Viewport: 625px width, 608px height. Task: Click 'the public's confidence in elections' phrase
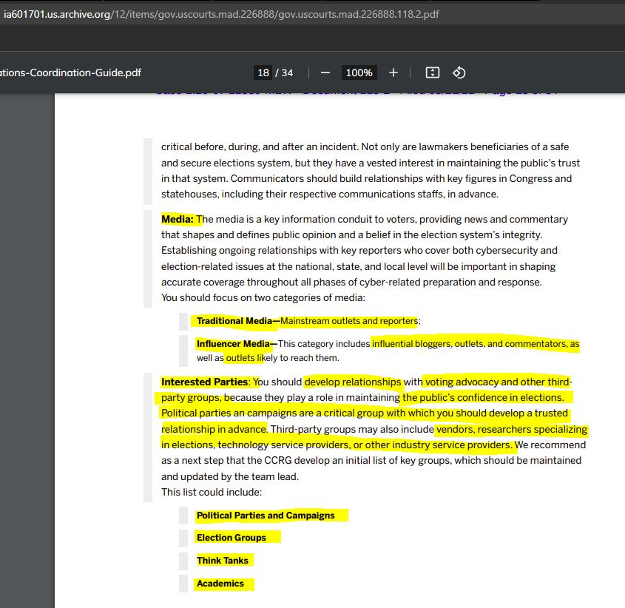[482, 397]
